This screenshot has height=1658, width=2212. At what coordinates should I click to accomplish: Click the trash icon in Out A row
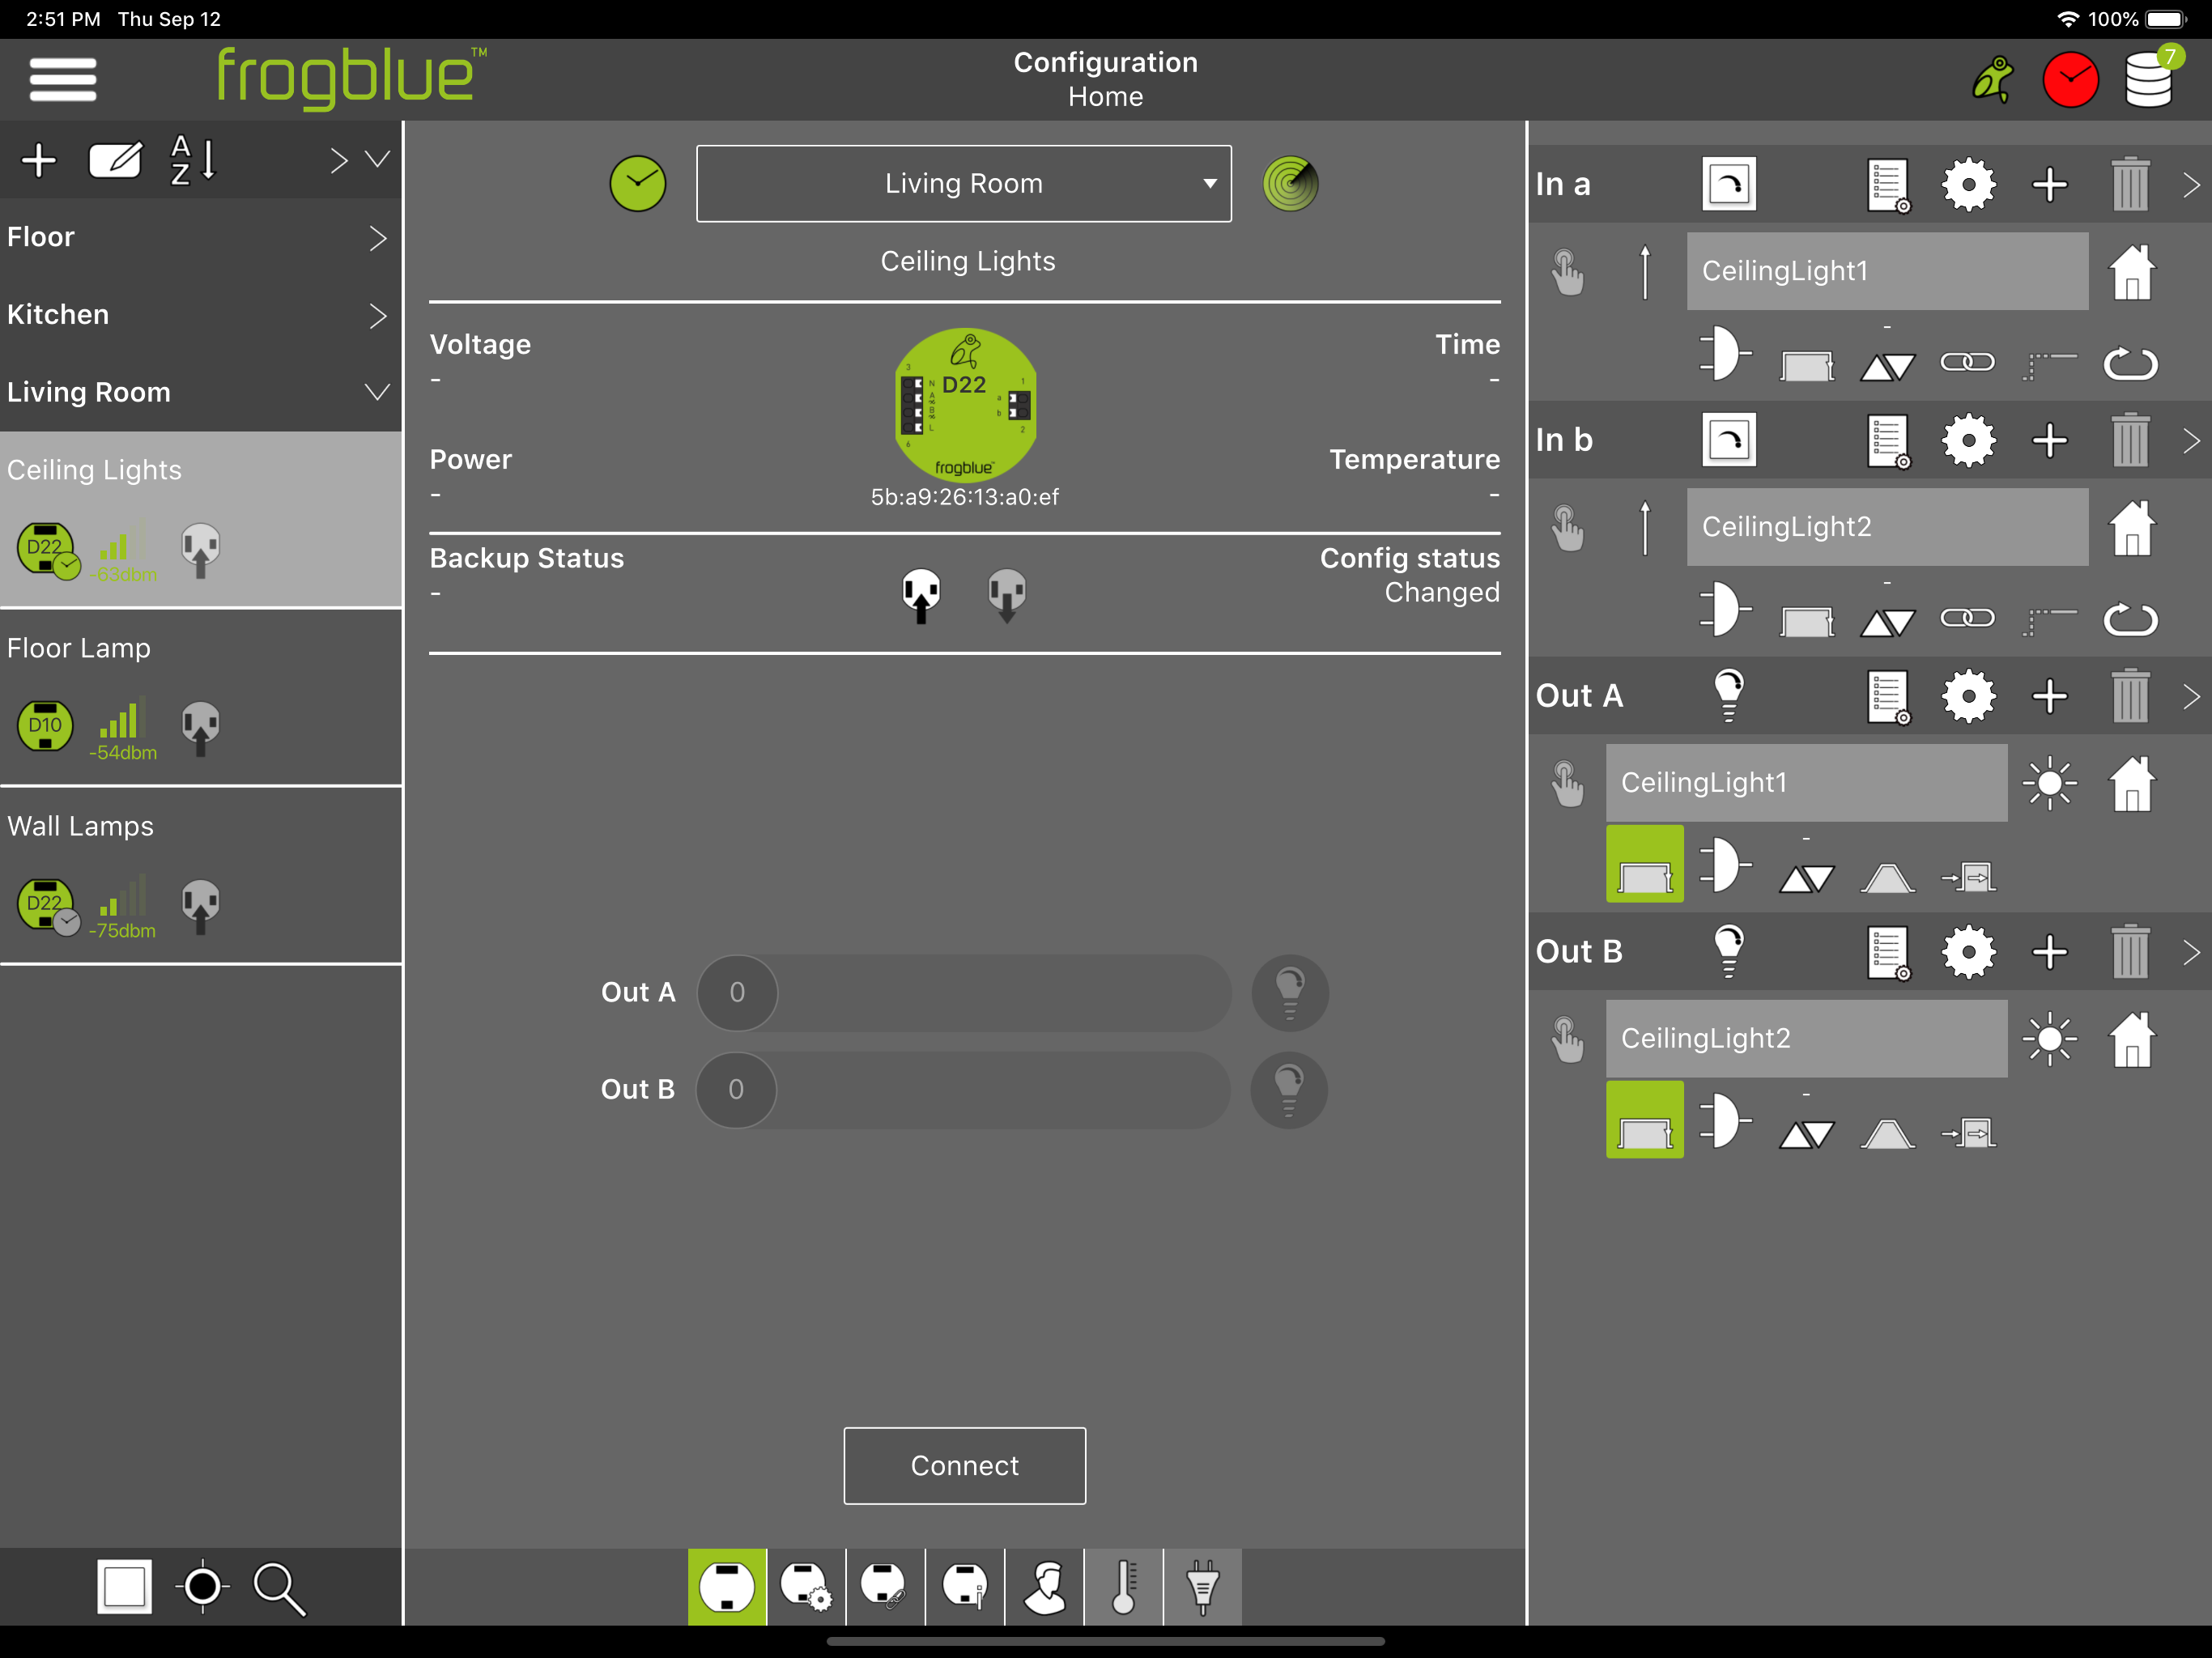coord(2130,696)
